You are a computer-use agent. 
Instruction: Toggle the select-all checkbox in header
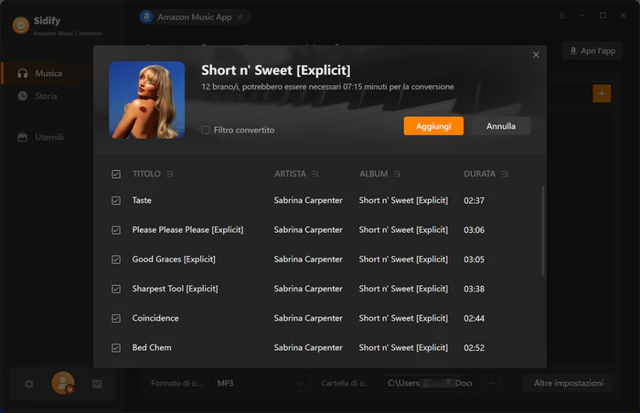pos(116,175)
